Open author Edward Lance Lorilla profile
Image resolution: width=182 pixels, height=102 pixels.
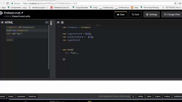click(x=21, y=16)
